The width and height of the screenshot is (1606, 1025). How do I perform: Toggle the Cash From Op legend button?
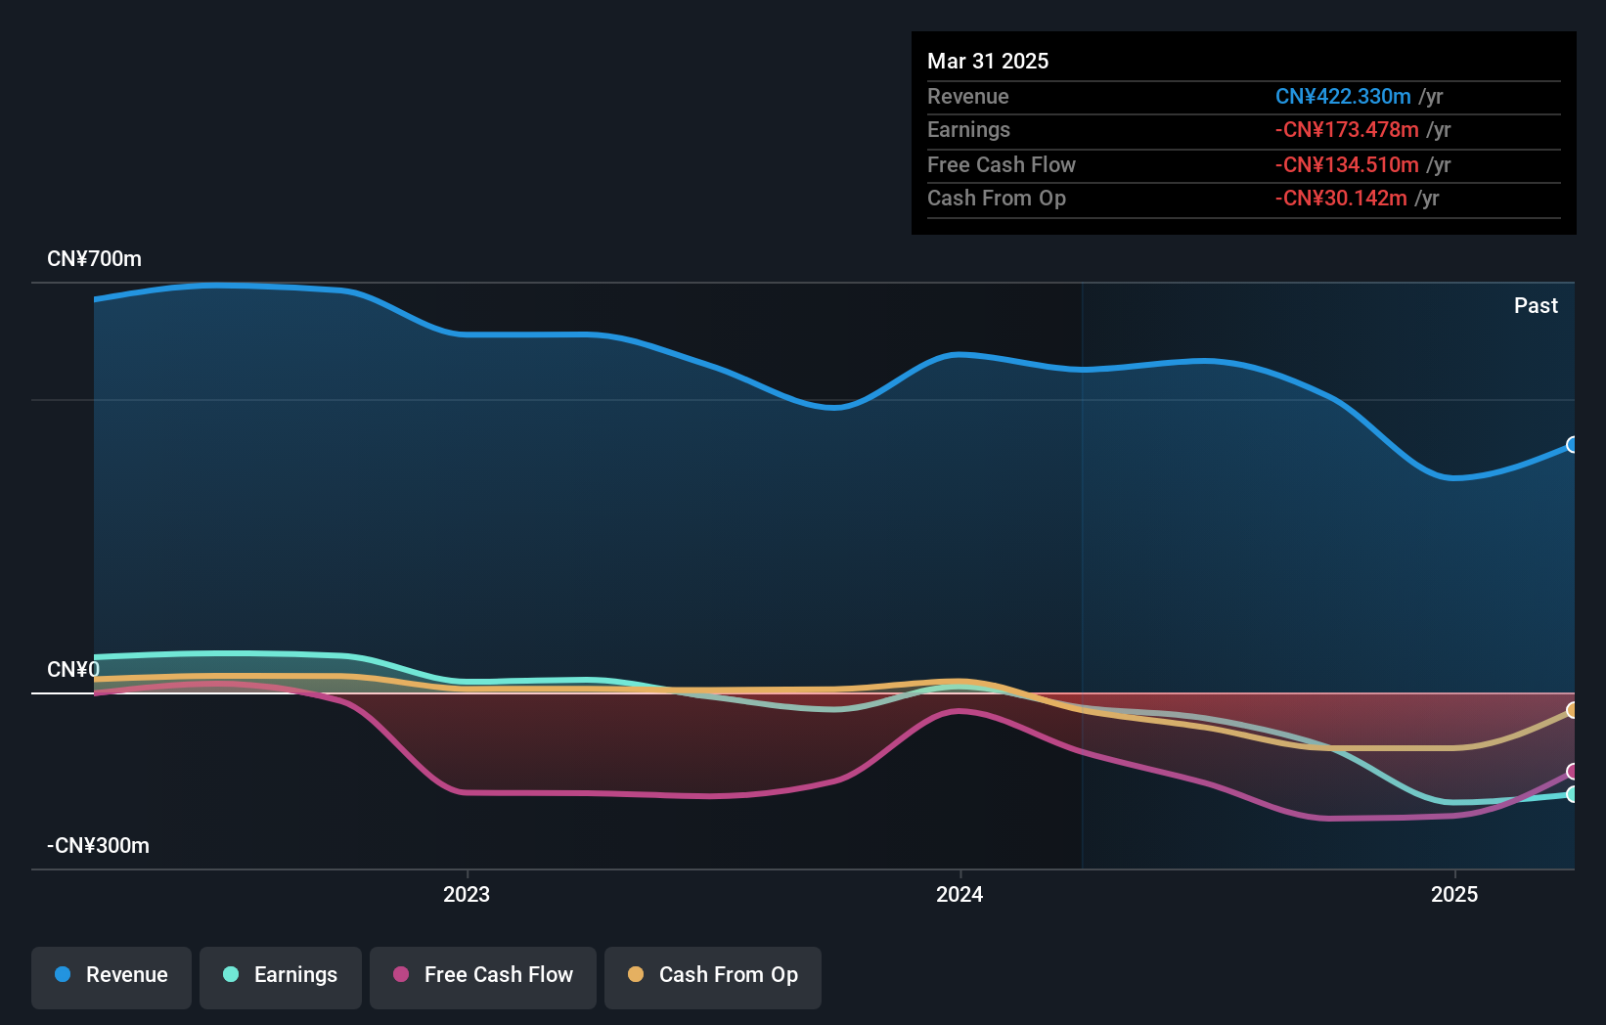pos(713,977)
